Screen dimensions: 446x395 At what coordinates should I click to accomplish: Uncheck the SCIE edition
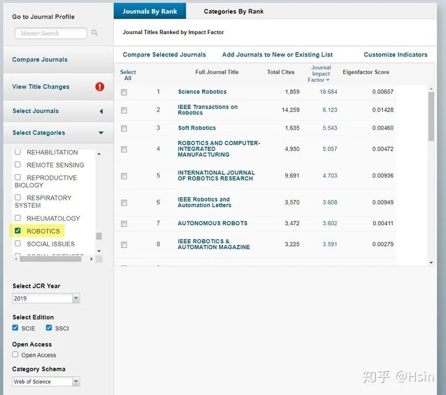click(15, 328)
